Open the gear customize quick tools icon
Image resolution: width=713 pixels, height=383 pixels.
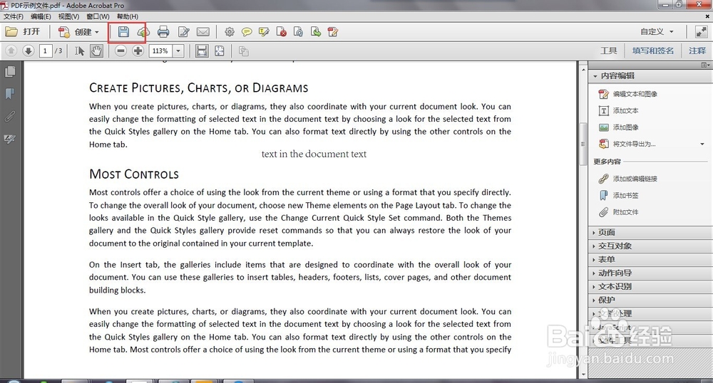click(x=230, y=32)
